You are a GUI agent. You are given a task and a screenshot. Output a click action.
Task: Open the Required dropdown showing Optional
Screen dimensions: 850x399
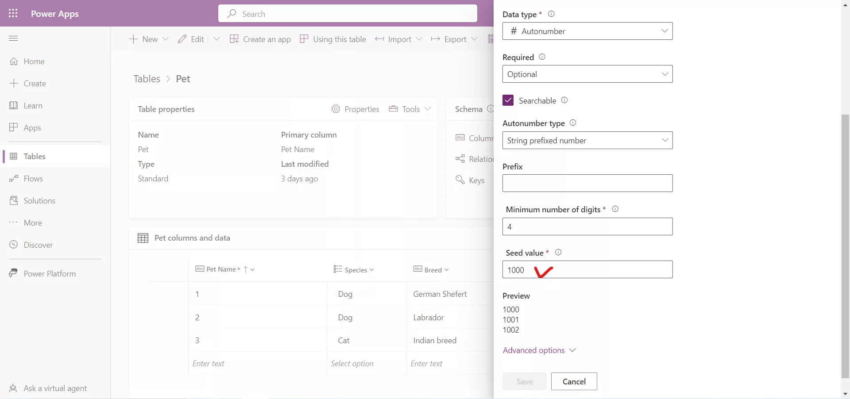point(587,74)
